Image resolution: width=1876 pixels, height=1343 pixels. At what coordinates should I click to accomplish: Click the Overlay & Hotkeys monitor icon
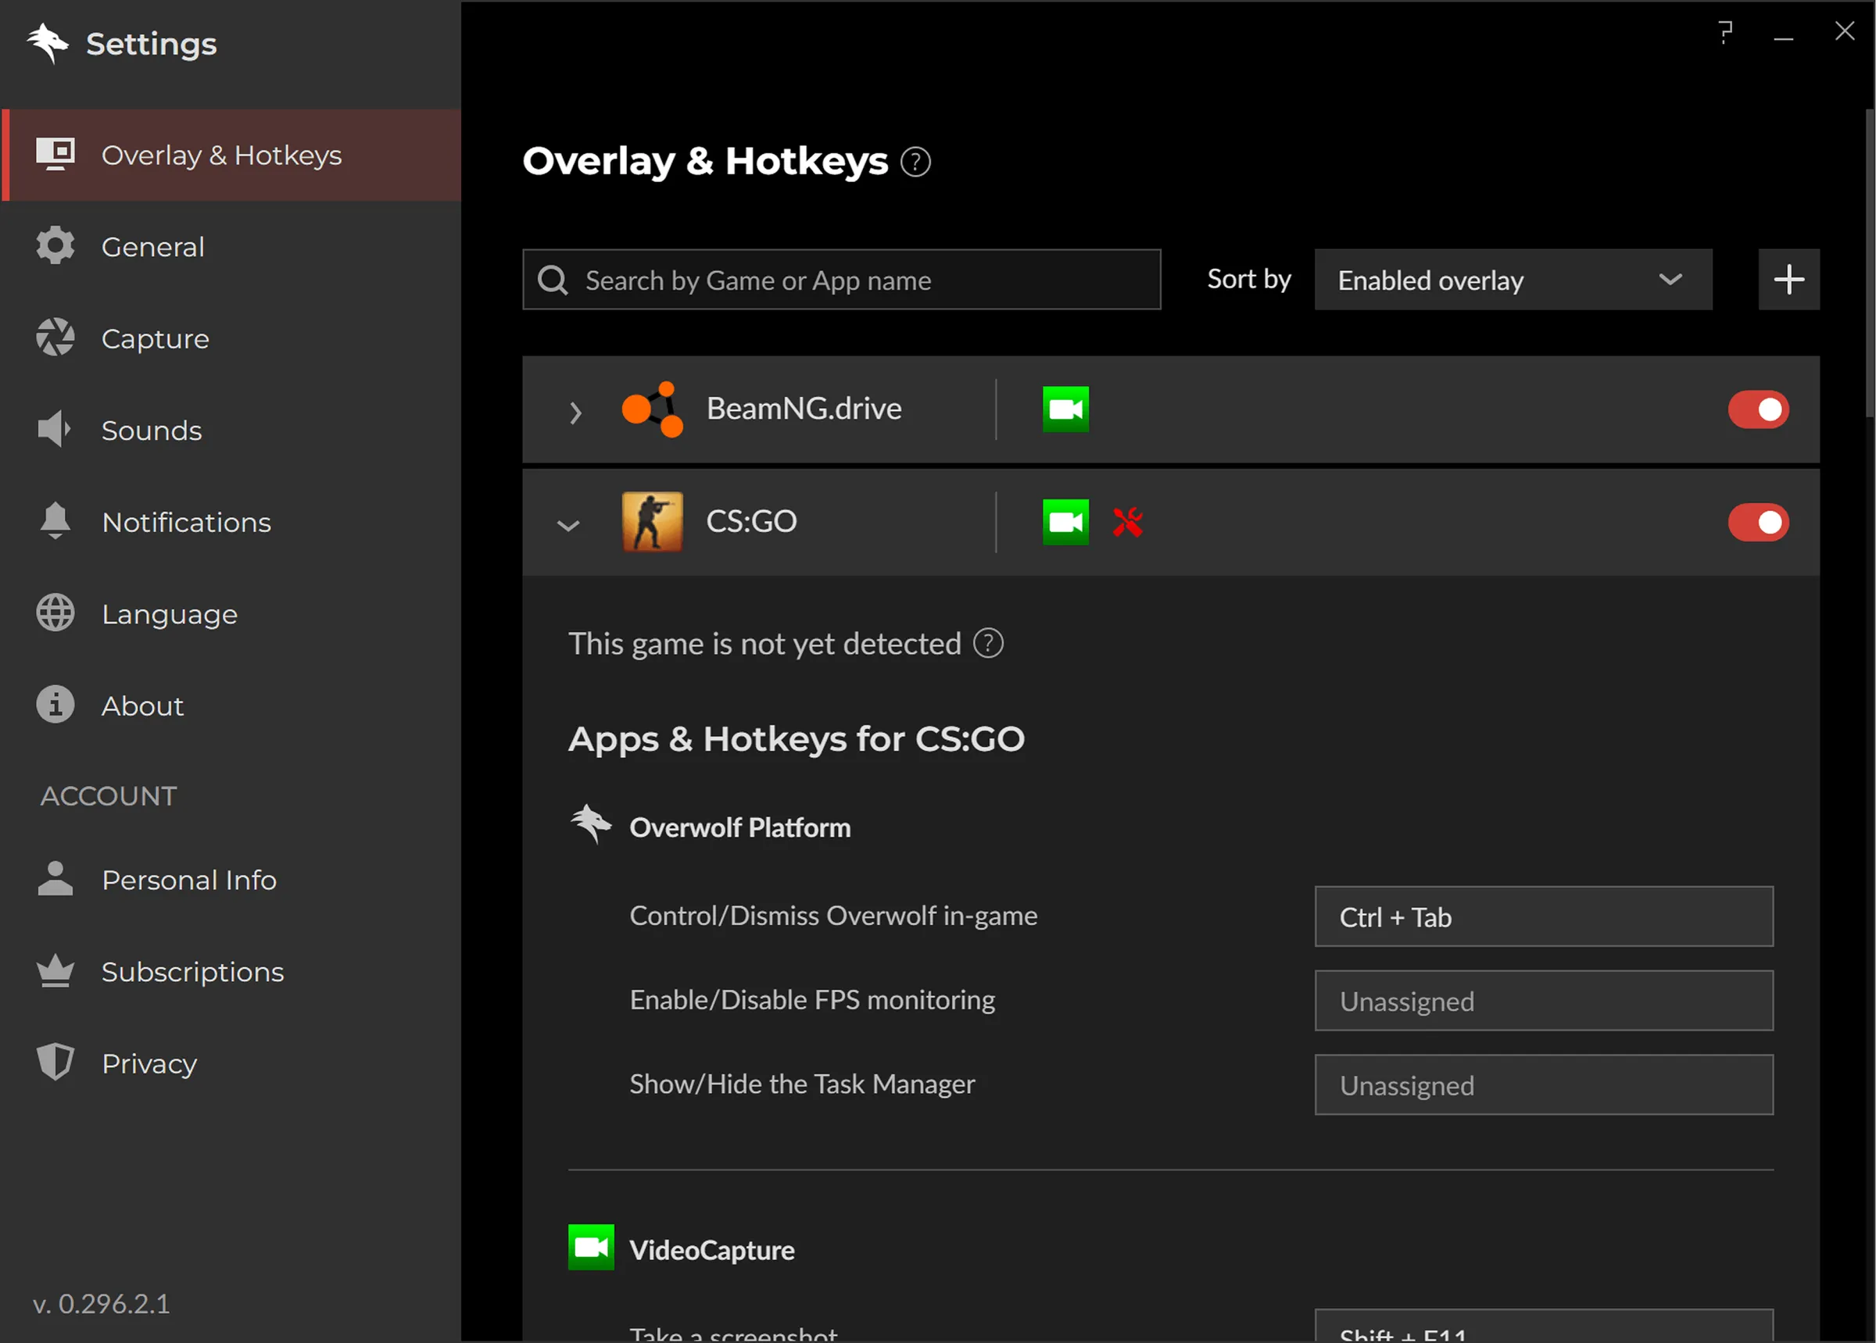(x=55, y=154)
